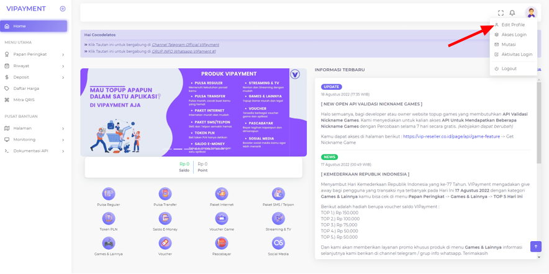Open Saldo E-Money product icon
The image size is (549, 274).
(165, 218)
